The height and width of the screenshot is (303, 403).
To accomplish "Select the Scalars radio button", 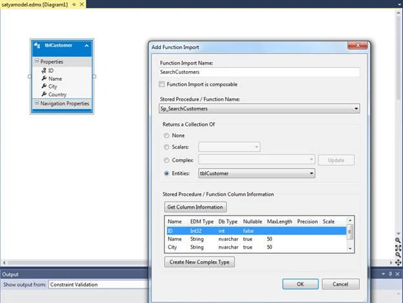I will pyautogui.click(x=167, y=147).
